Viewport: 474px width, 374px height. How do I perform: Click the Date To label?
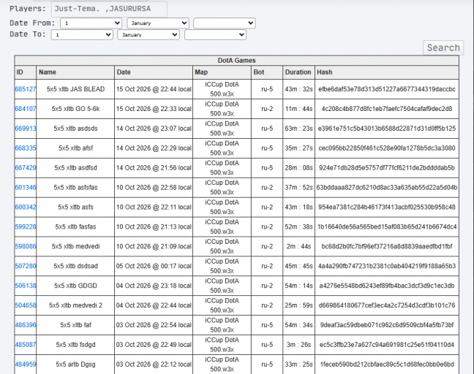pyautogui.click(x=28, y=34)
